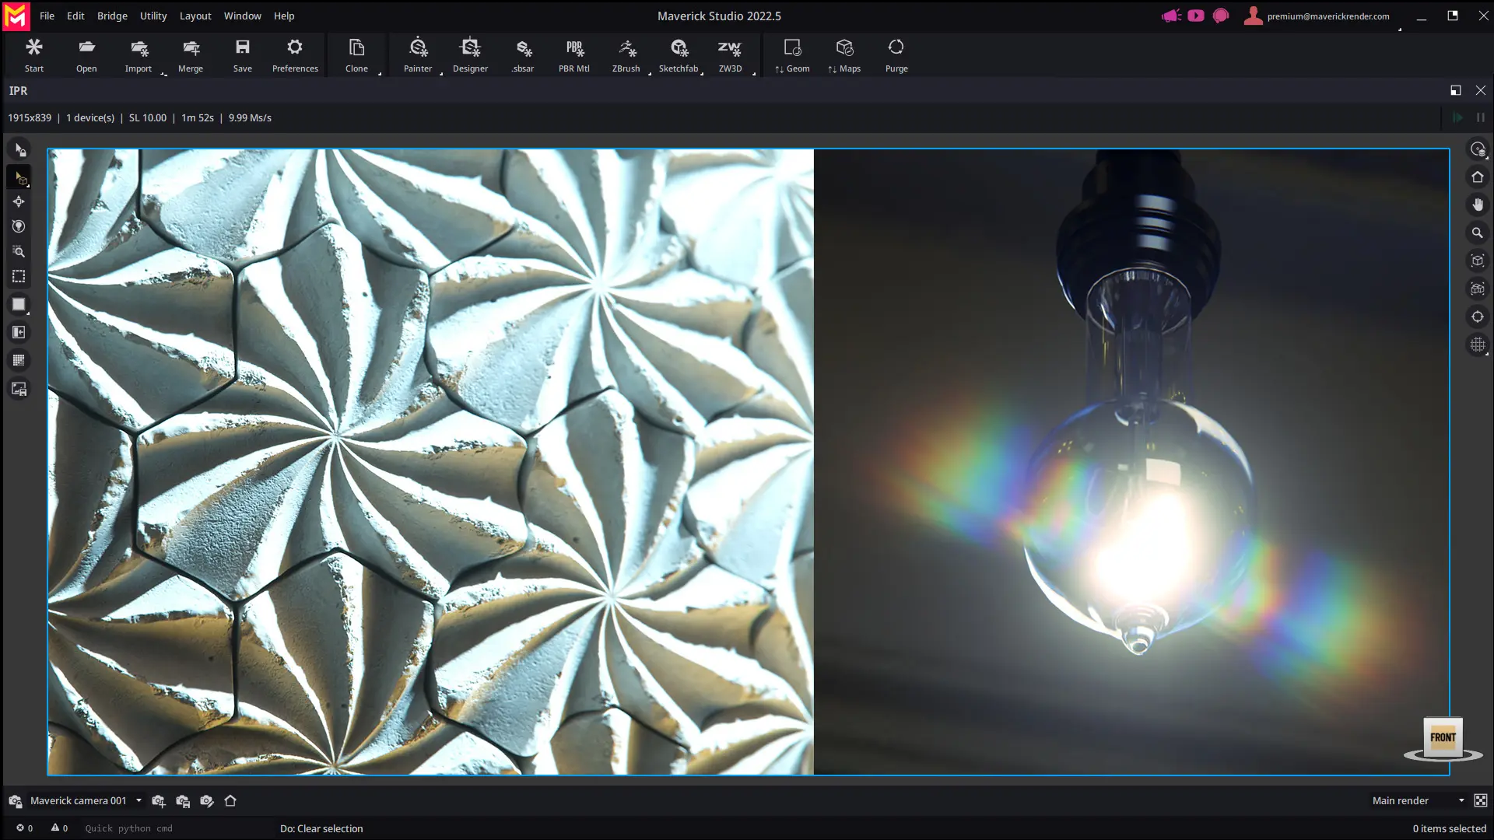Click the Preferences button
The height and width of the screenshot is (840, 1494).
pos(294,54)
